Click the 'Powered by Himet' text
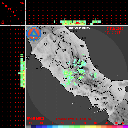Viewport: 128px width, 128px height. tap(78, 28)
